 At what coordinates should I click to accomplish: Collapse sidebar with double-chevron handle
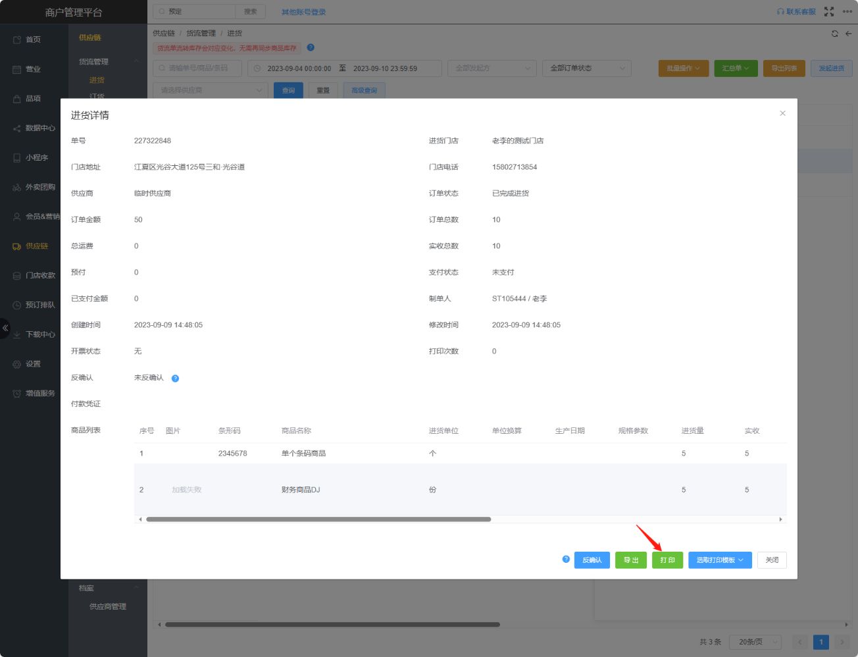[x=5, y=328]
